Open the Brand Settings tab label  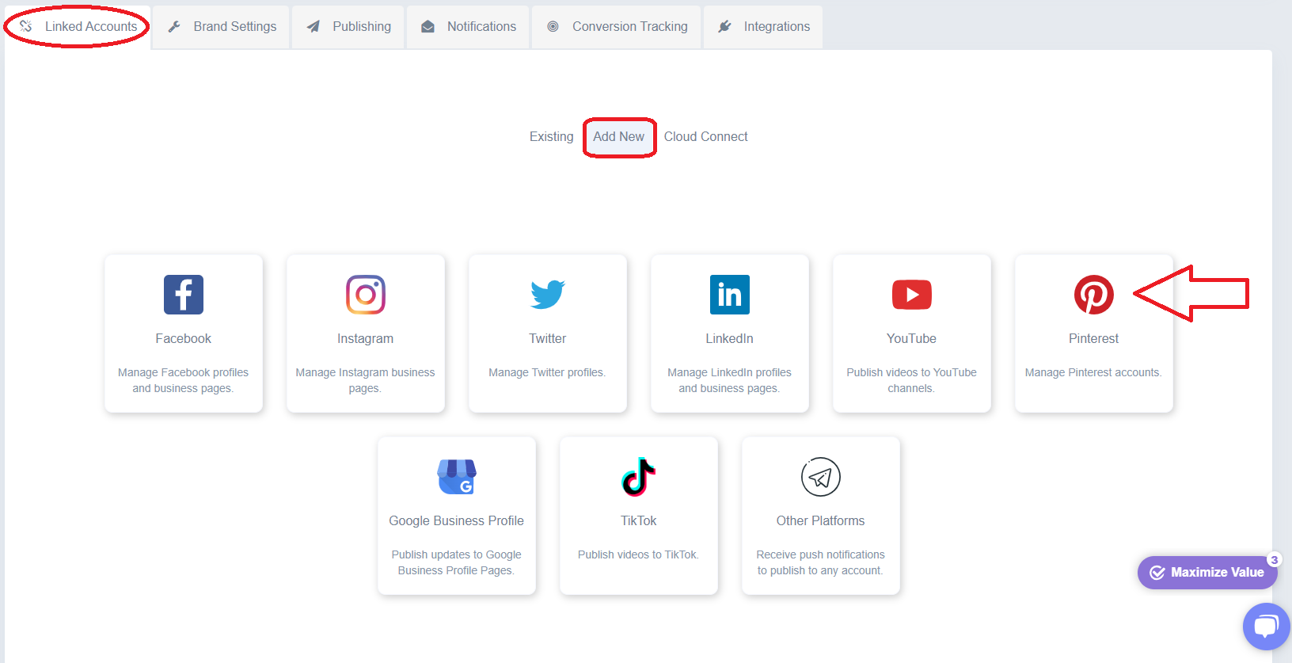point(235,27)
